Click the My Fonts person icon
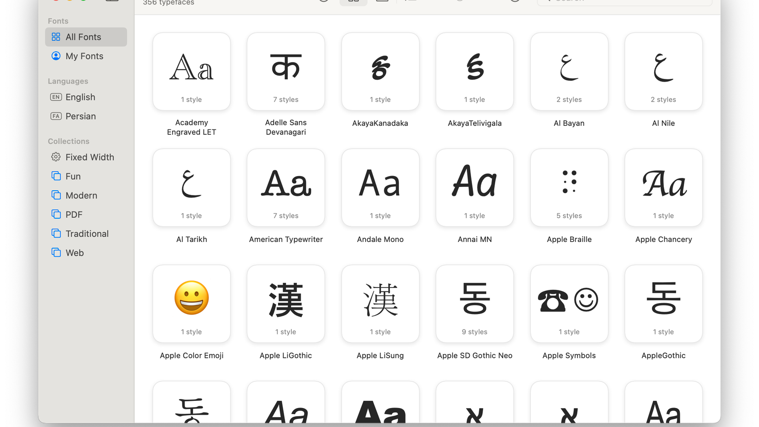The image size is (759, 427). 56,56
